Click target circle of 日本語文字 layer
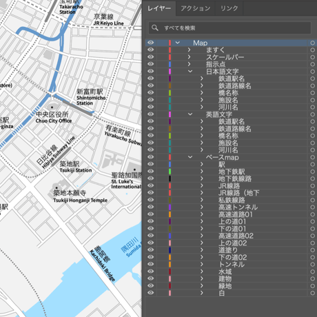The width and height of the screenshot is (317, 317). 312,71
